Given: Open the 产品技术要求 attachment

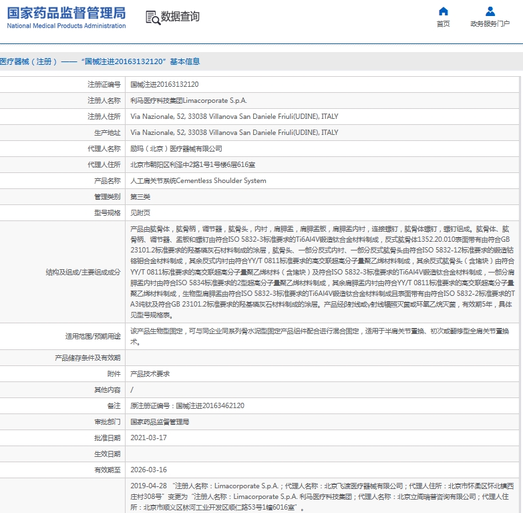Looking at the screenshot, I should coord(150,373).
